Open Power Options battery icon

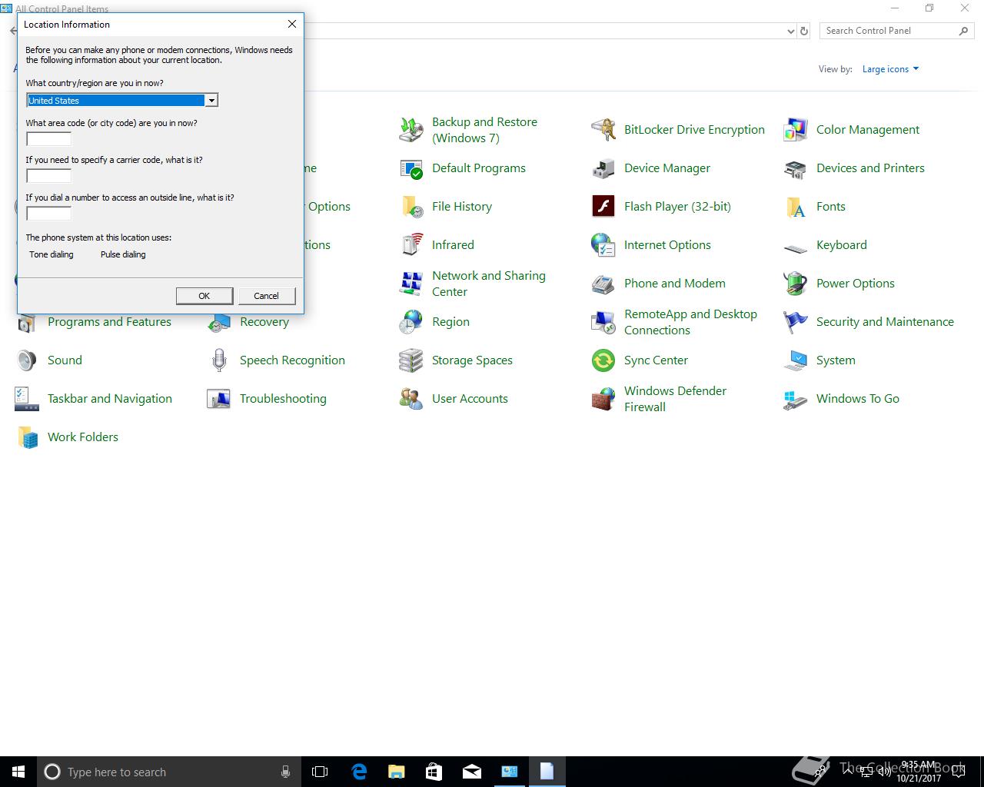click(x=796, y=284)
